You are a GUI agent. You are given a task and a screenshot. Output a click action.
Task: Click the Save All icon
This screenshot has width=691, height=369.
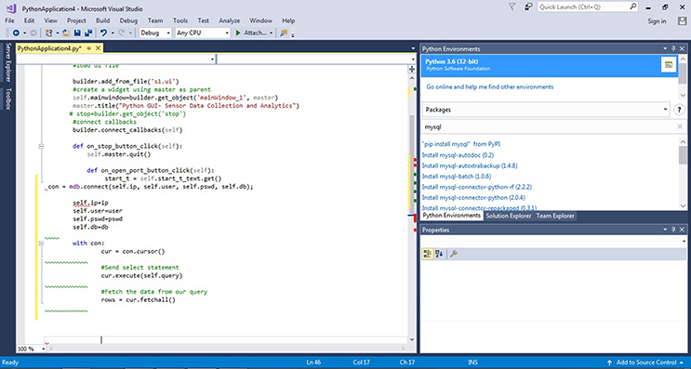(88, 33)
